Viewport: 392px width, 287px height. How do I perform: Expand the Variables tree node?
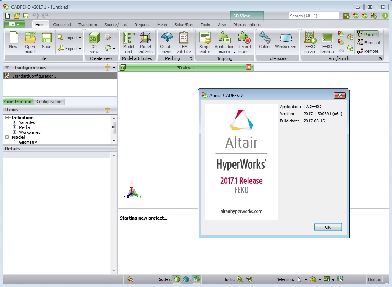(x=14, y=122)
